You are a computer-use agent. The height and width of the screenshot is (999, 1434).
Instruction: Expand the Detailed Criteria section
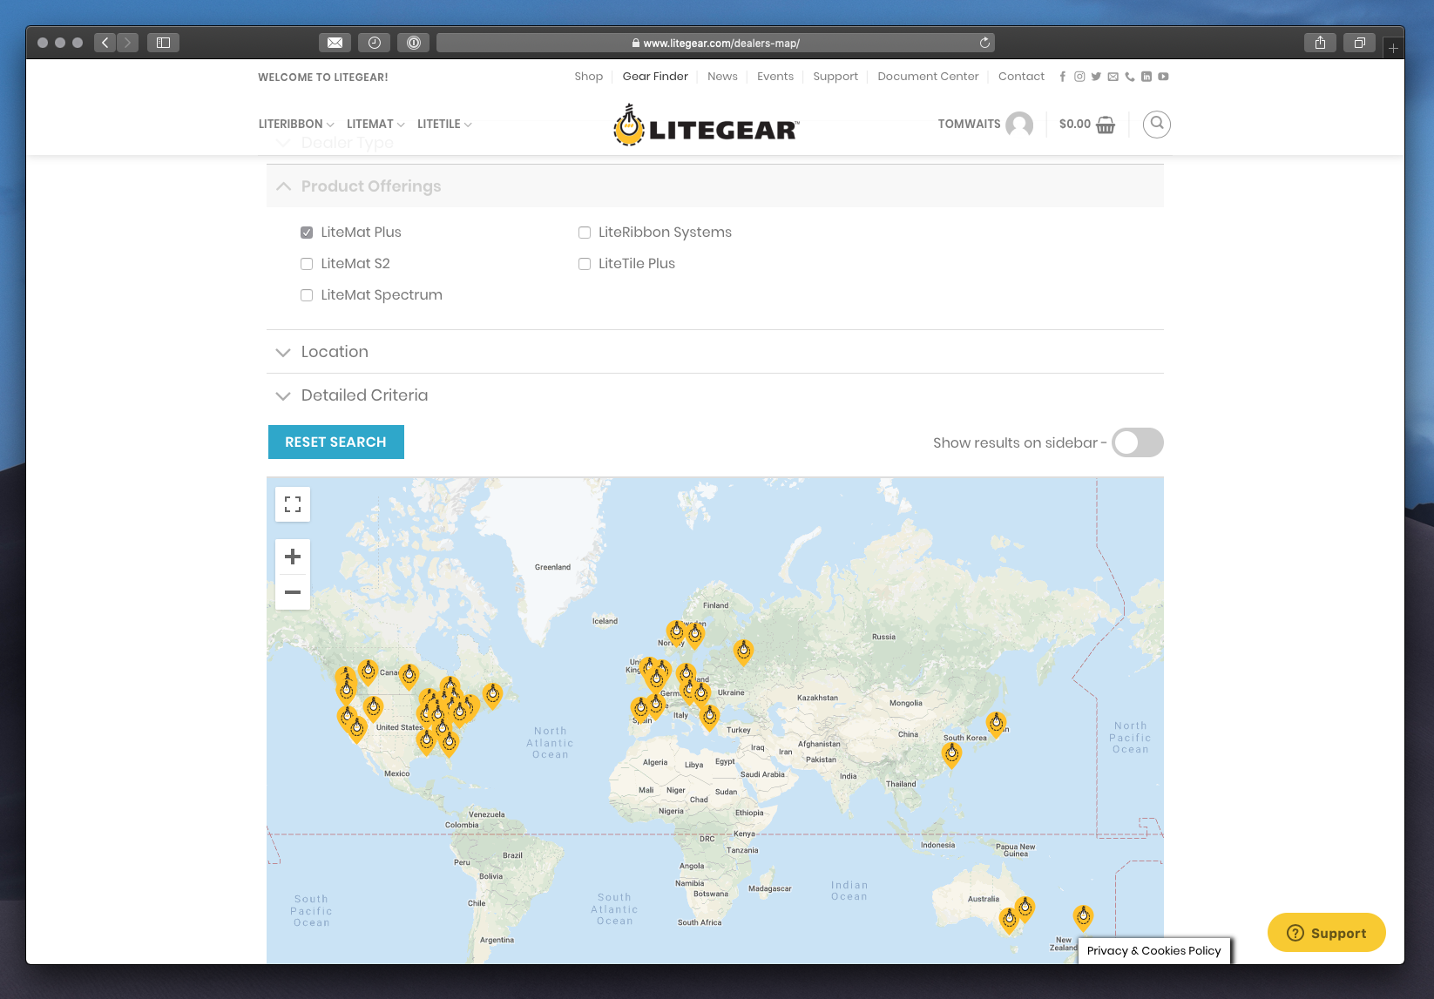715,395
